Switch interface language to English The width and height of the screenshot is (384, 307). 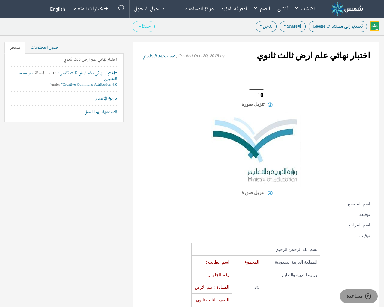coord(57,9)
